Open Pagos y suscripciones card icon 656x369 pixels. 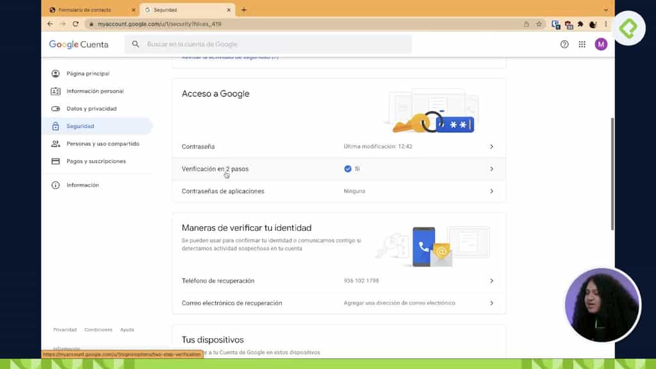click(56, 161)
